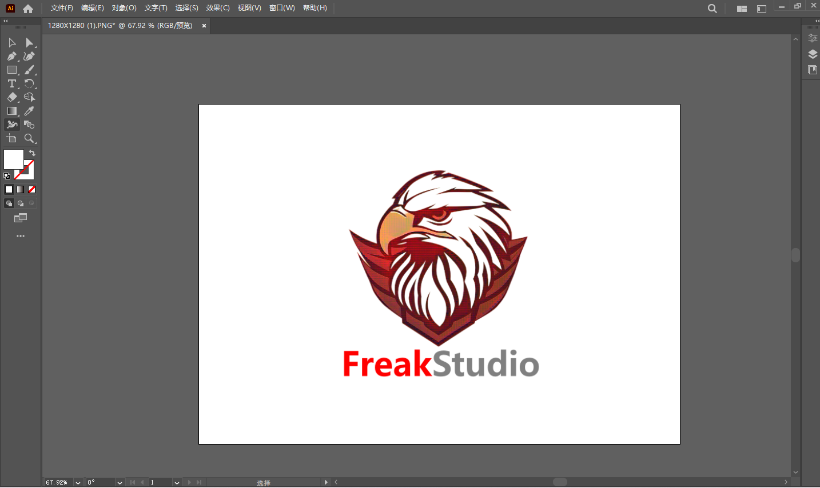Viewport: 820px width, 488px height.
Task: Select the Pen tool
Action: pos(12,56)
